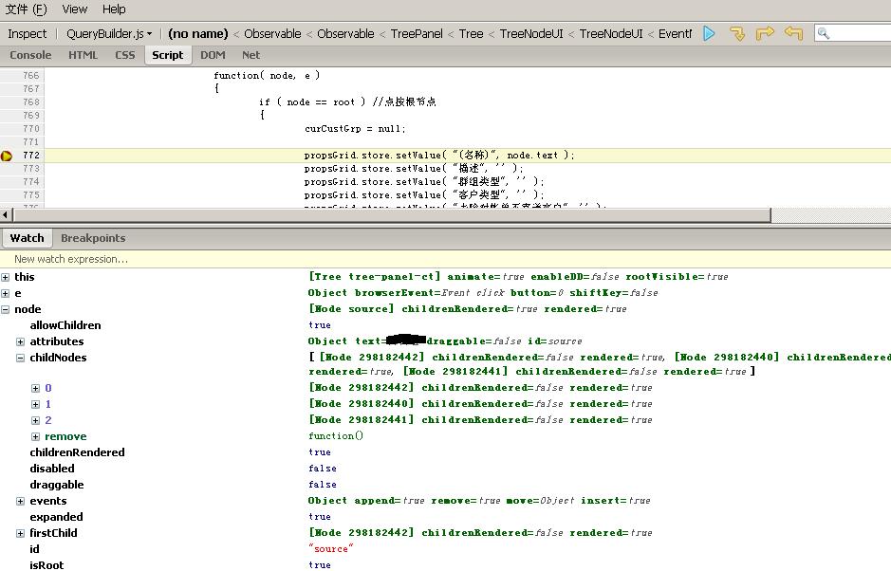Remove the breakpoint marker on line 772
This screenshot has width=891, height=571.
7,156
